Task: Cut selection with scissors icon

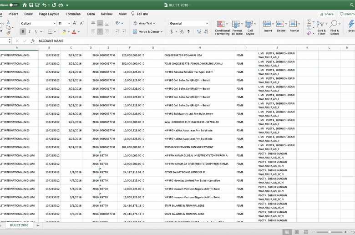Action: (8, 22)
